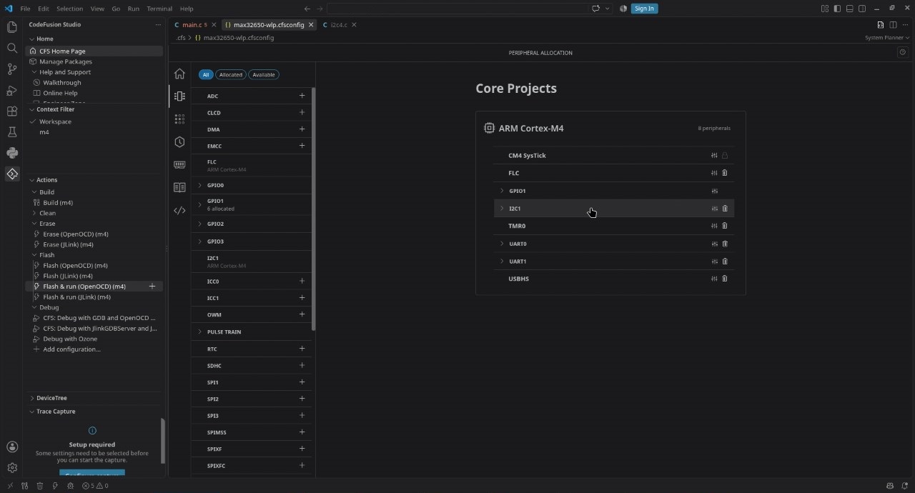The height and width of the screenshot is (493, 915).
Task: Remove I2C1 with trash icon
Action: point(725,209)
